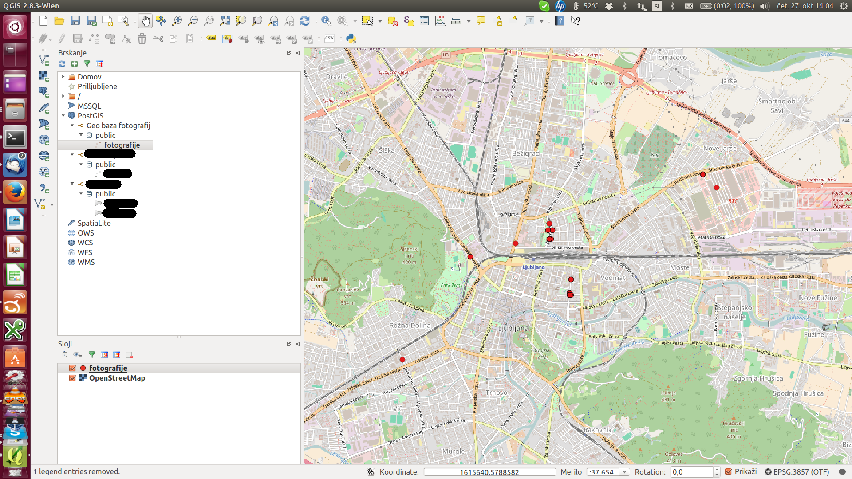Image resolution: width=852 pixels, height=479 pixels.
Task: Refresh the map canvas
Action: (305, 21)
